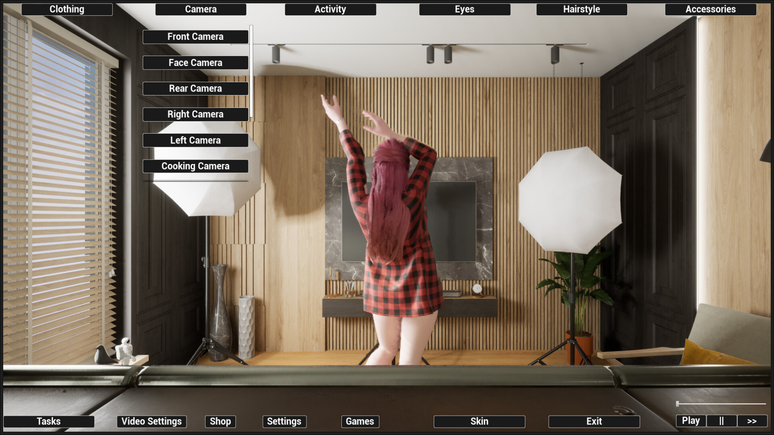This screenshot has width=774, height=435.
Task: Open the Tasks panel
Action: click(x=49, y=421)
